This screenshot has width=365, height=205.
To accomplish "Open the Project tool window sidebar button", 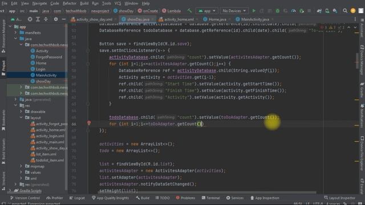I will point(3,68).
